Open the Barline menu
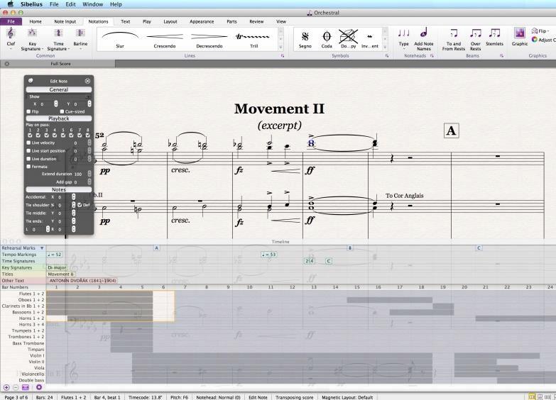The image size is (556, 400). 80,38
